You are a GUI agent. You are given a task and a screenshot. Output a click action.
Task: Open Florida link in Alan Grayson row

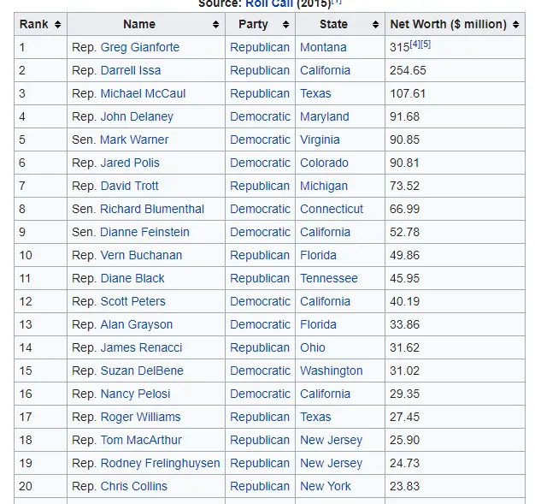coord(318,324)
